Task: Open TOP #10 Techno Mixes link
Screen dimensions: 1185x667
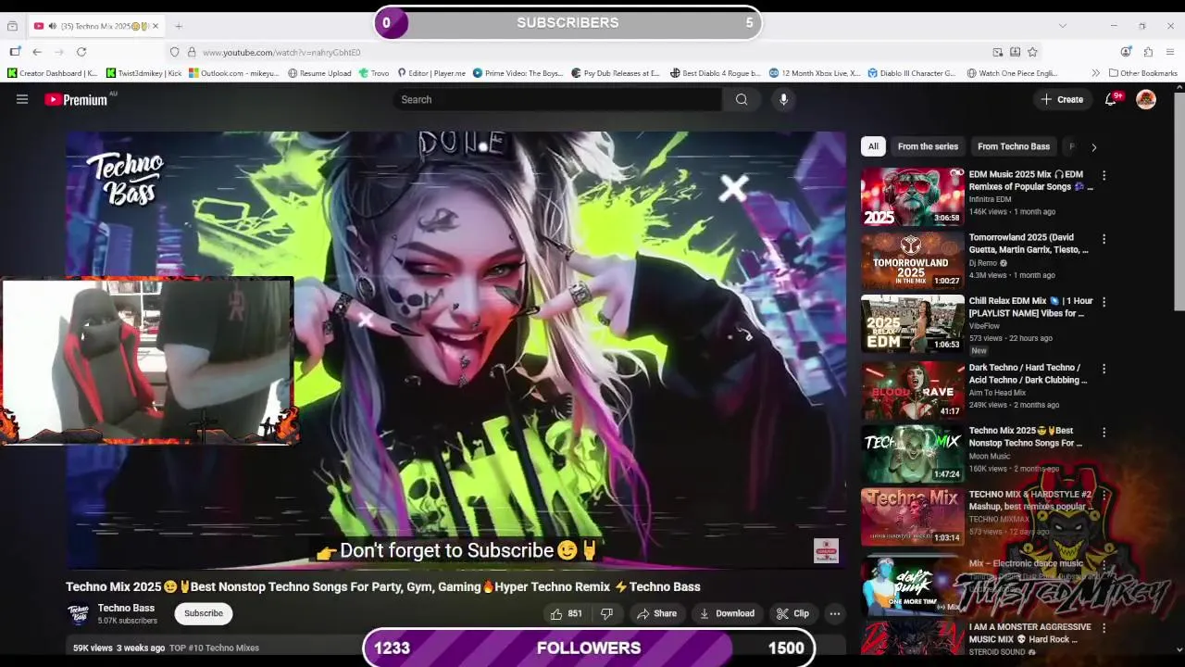Action: (214, 648)
